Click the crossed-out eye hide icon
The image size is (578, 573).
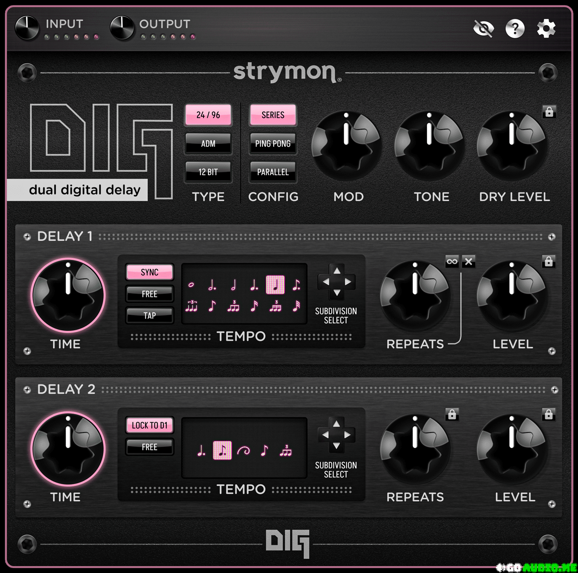pos(483,29)
